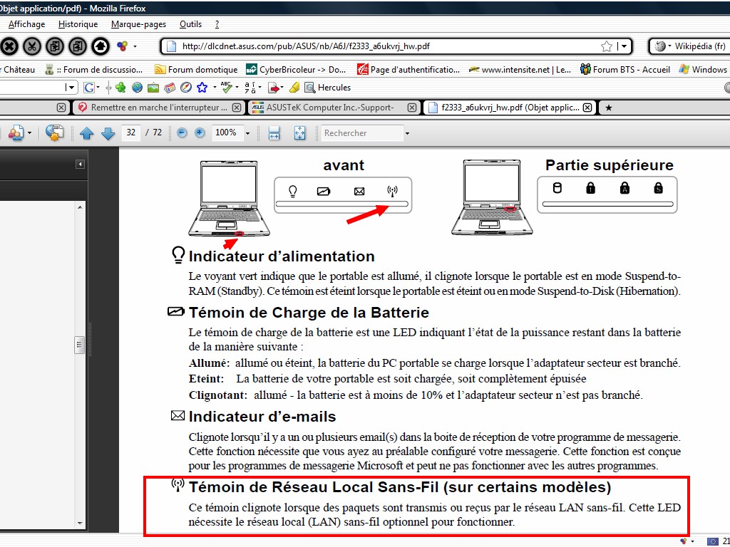Open the address bar history dropdown

(x=624, y=46)
